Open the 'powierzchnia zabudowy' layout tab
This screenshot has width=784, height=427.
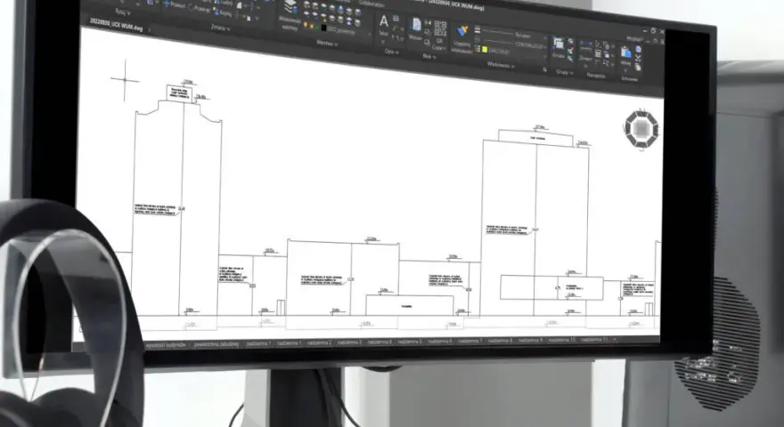point(216,344)
